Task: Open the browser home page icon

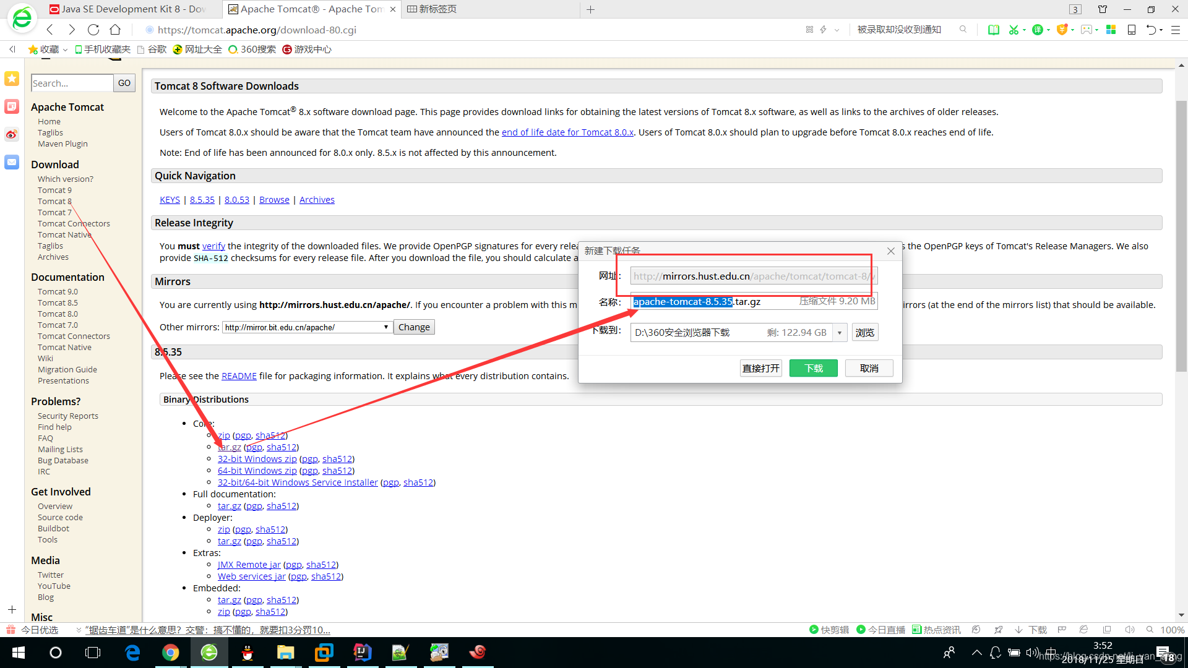Action: (115, 30)
